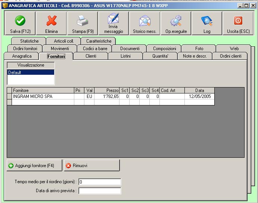Click the Data column header
Screen dimensions: 258x203
click(x=200, y=90)
